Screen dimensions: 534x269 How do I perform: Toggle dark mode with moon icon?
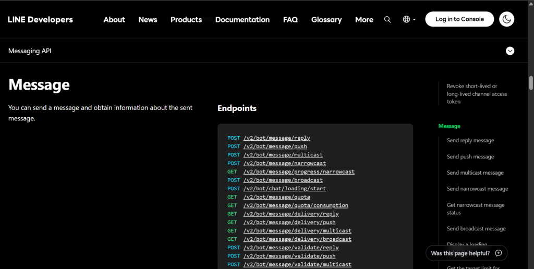tap(506, 19)
